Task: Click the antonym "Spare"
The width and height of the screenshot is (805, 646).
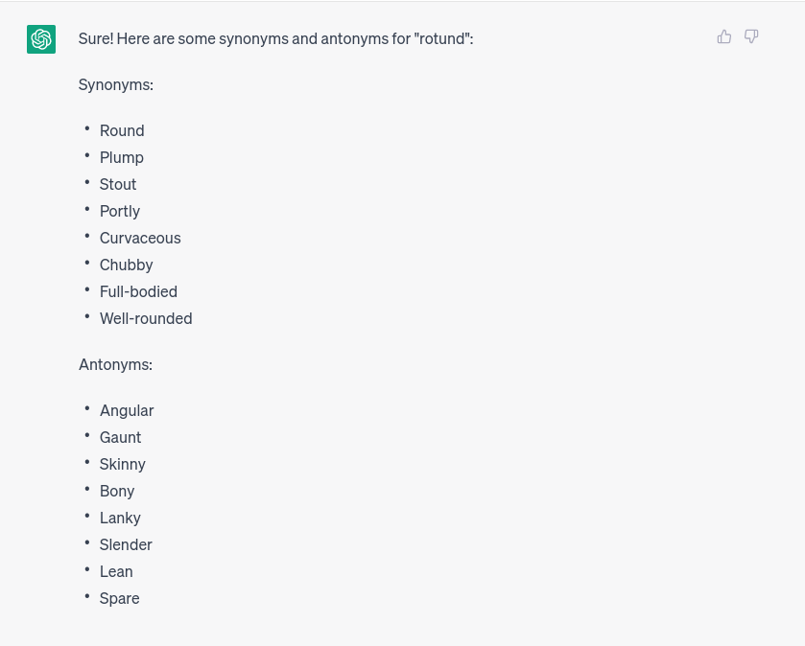Action: (120, 598)
